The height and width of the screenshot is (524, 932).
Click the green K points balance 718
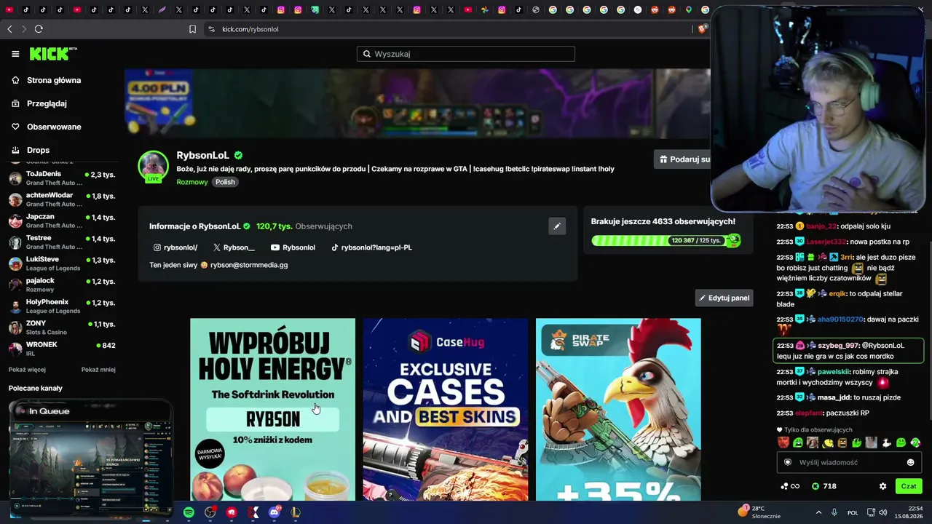(x=824, y=486)
